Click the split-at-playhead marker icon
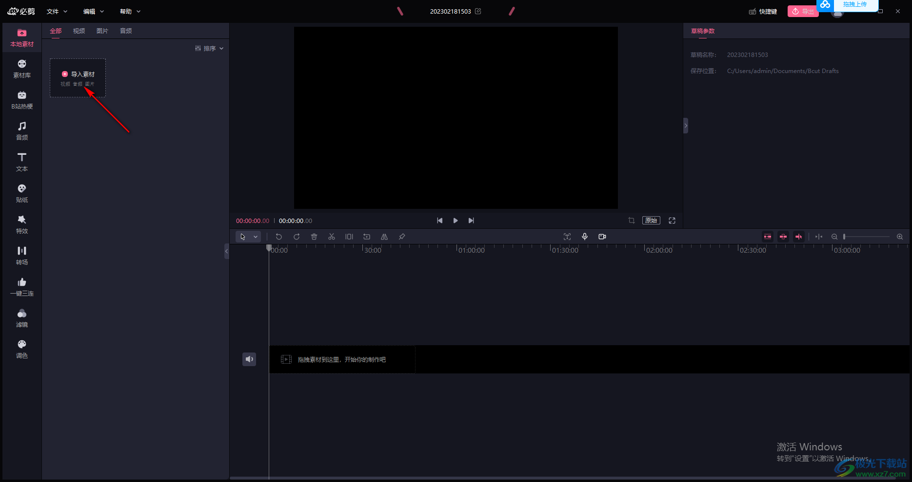 pos(819,237)
